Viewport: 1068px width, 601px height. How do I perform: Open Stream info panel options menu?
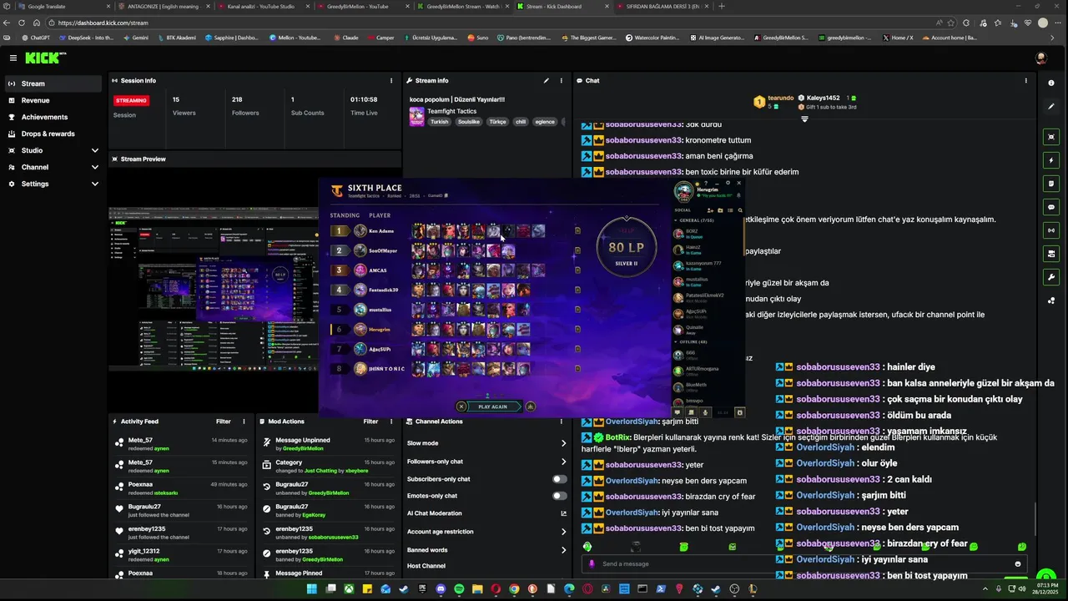[562, 81]
